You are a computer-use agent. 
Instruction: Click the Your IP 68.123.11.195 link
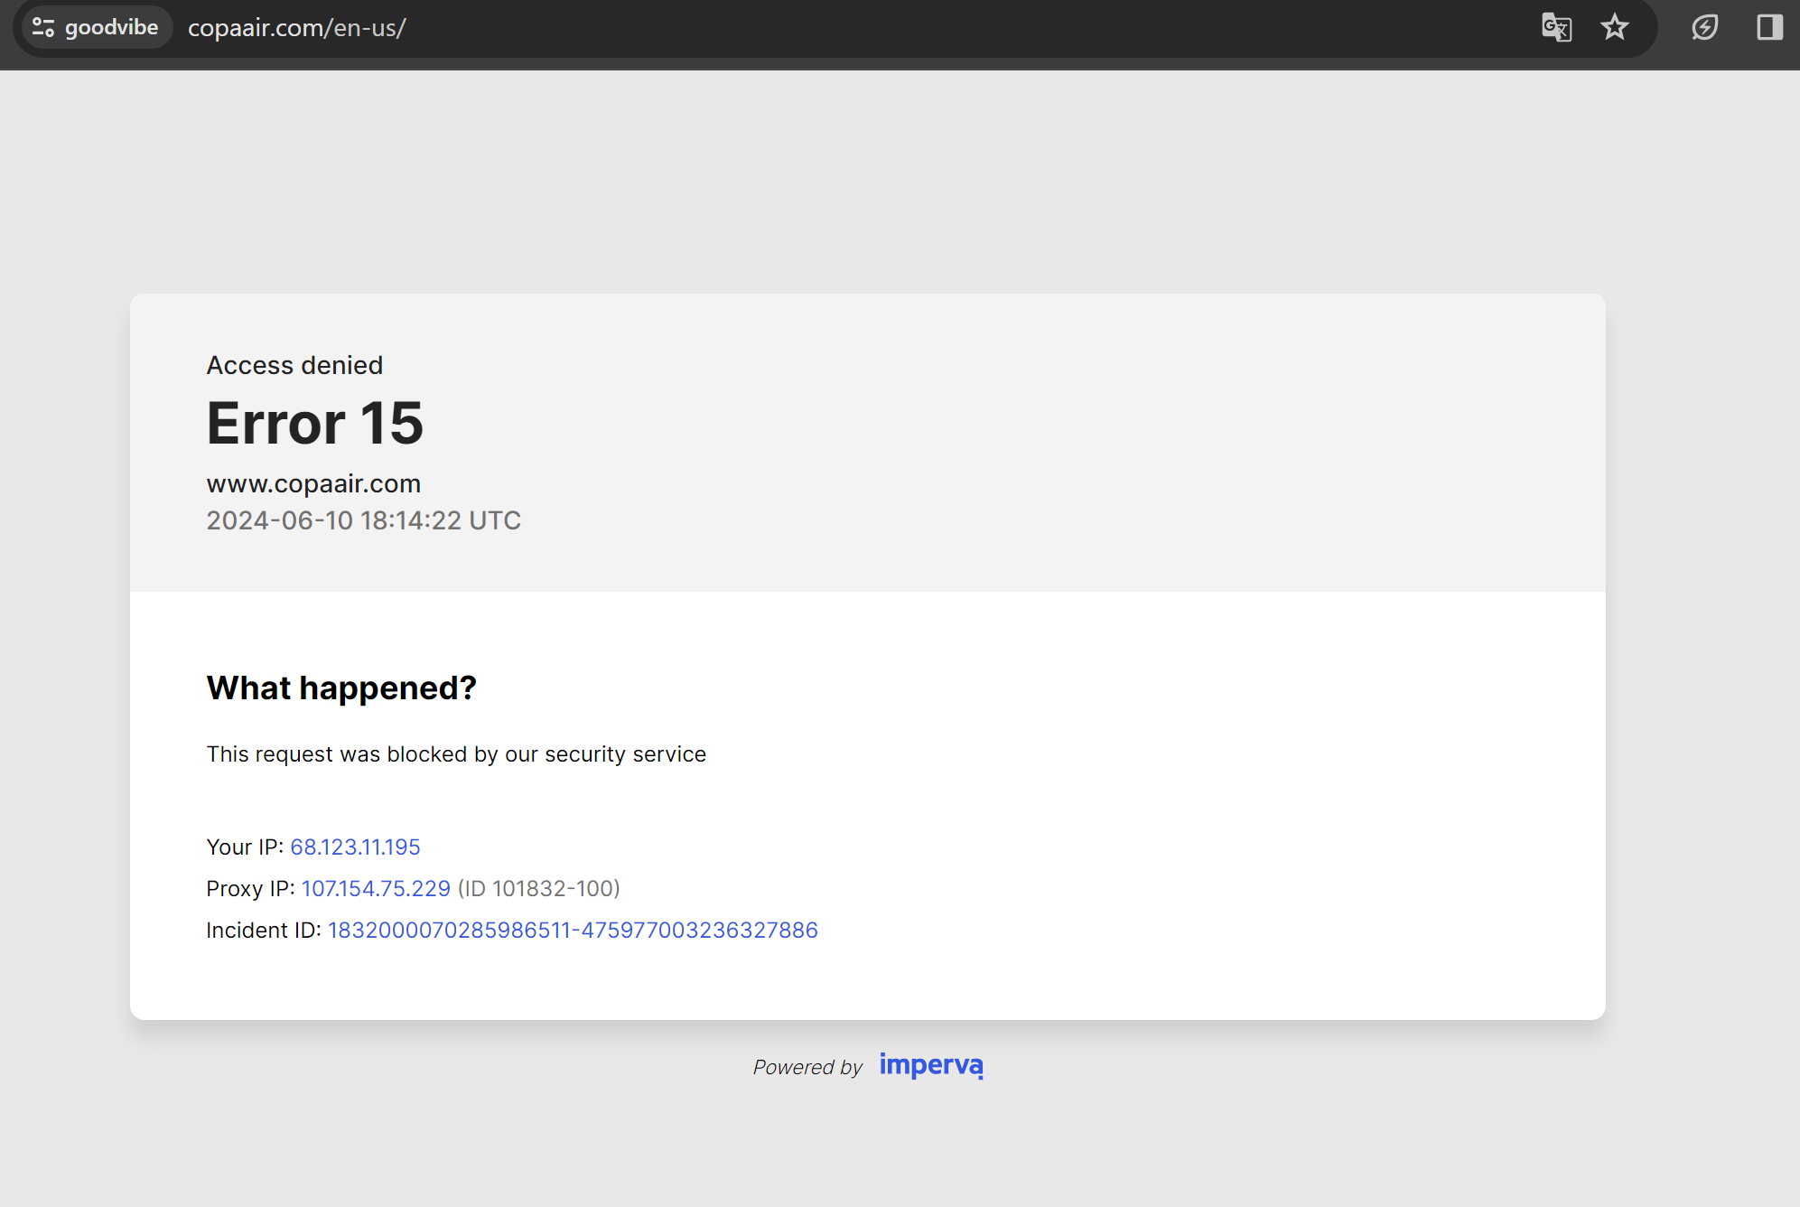355,847
